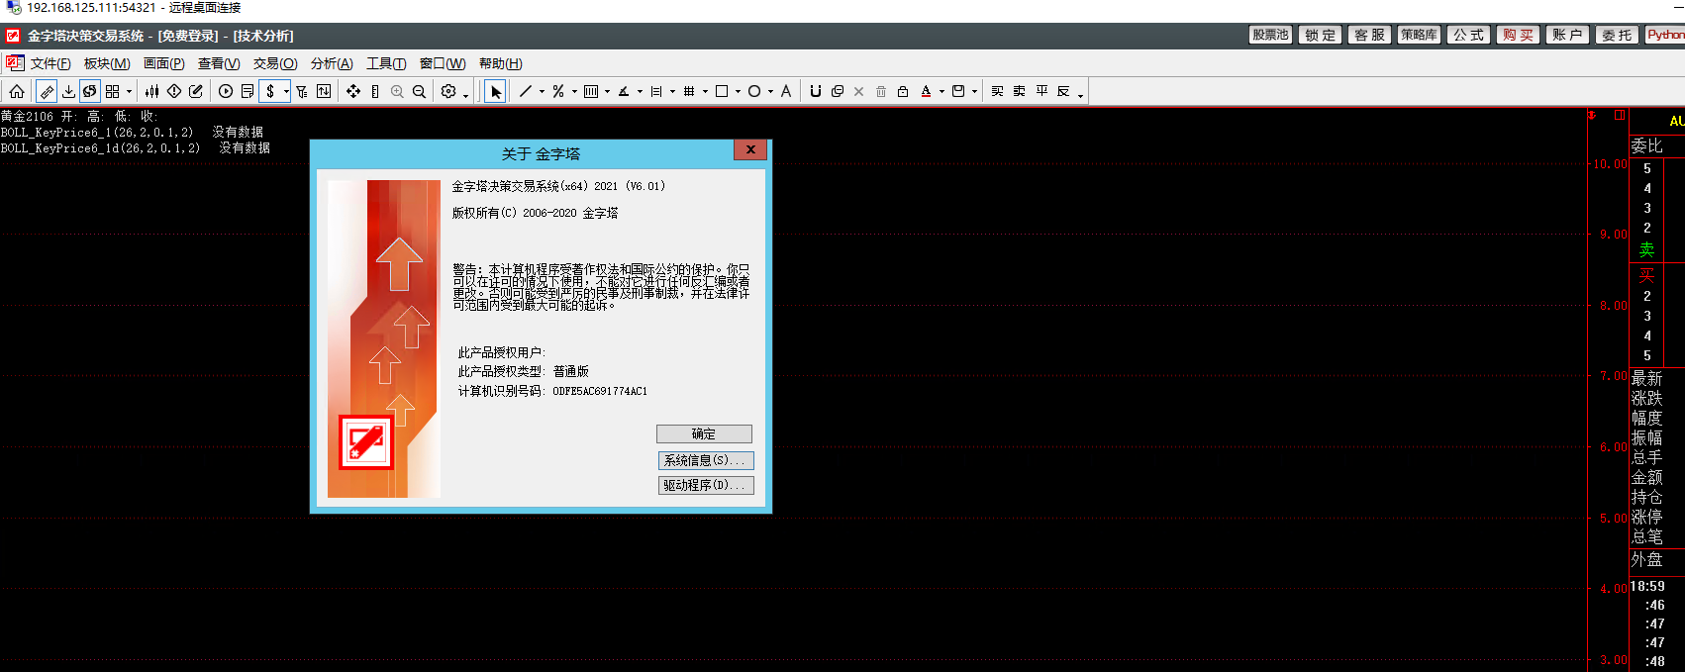1685x672 pixels.
Task: Open the 画面(P) menu
Action: (164, 63)
